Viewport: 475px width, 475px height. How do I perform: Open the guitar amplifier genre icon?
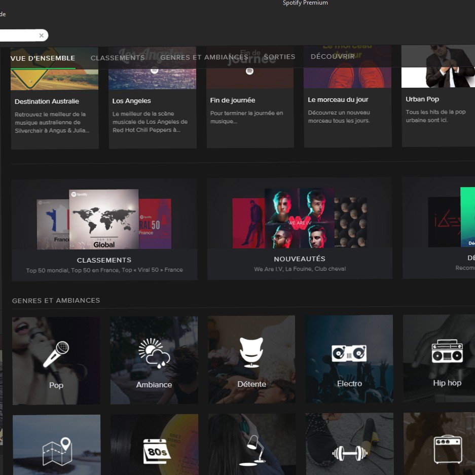(448, 450)
